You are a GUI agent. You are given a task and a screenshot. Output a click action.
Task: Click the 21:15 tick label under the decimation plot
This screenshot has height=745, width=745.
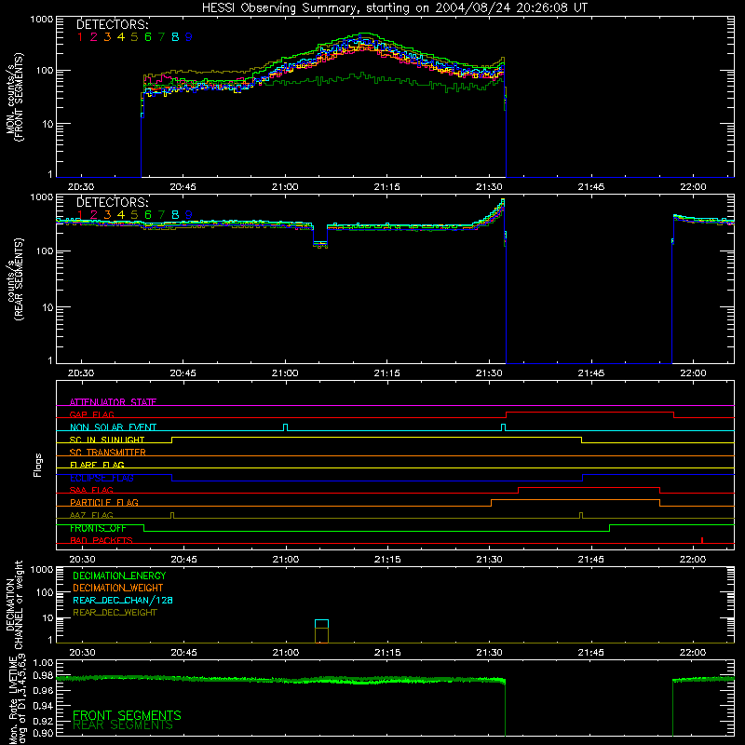click(387, 653)
